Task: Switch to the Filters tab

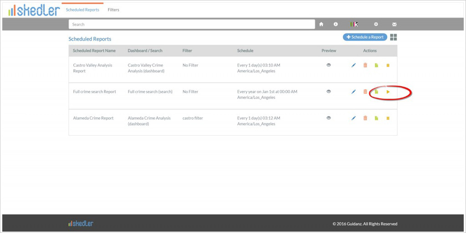Action: point(113,10)
